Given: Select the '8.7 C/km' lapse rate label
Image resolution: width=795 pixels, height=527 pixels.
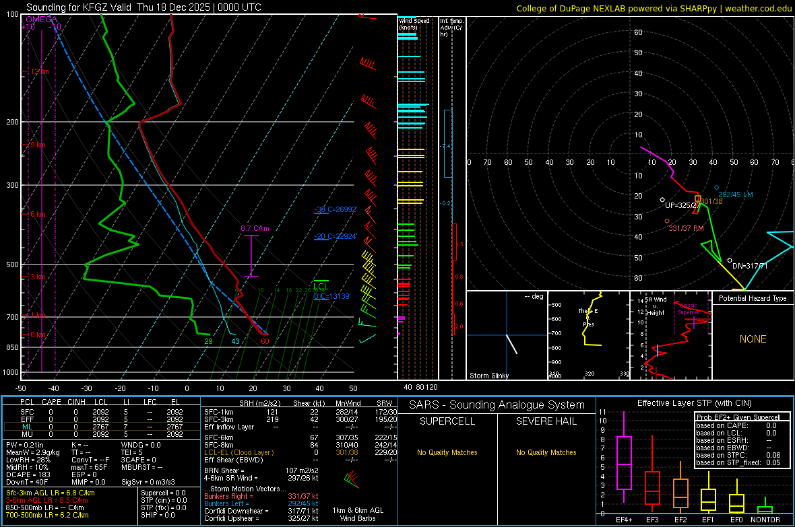Looking at the screenshot, I should coord(255,228).
